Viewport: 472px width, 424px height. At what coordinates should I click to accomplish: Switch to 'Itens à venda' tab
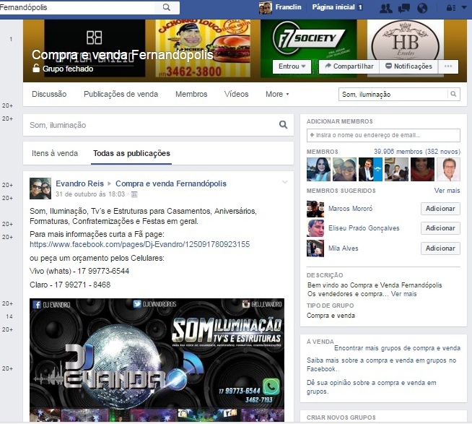coord(55,153)
